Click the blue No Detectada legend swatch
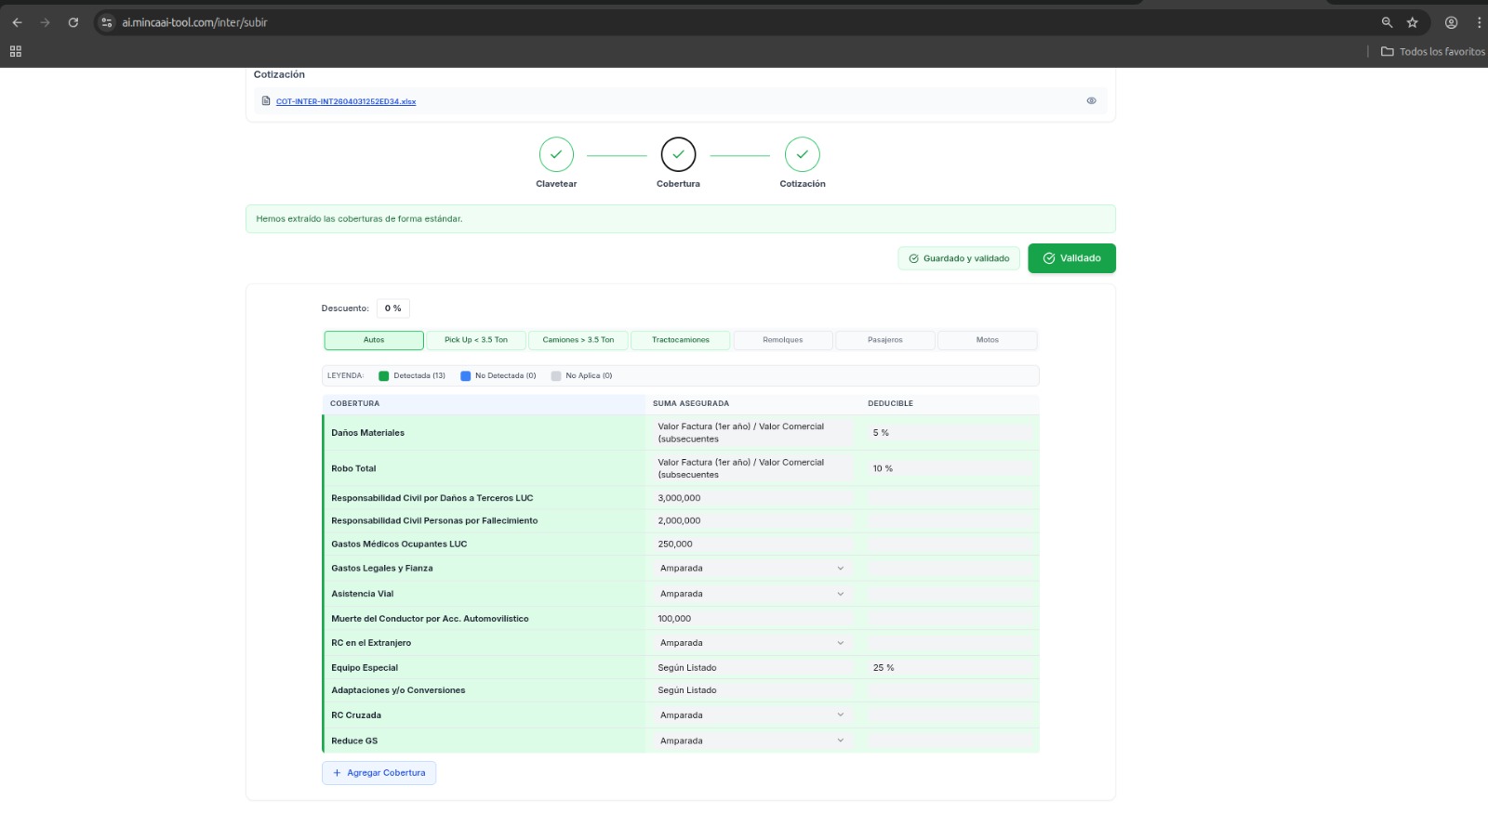Image resolution: width=1488 pixels, height=813 pixels. point(466,376)
